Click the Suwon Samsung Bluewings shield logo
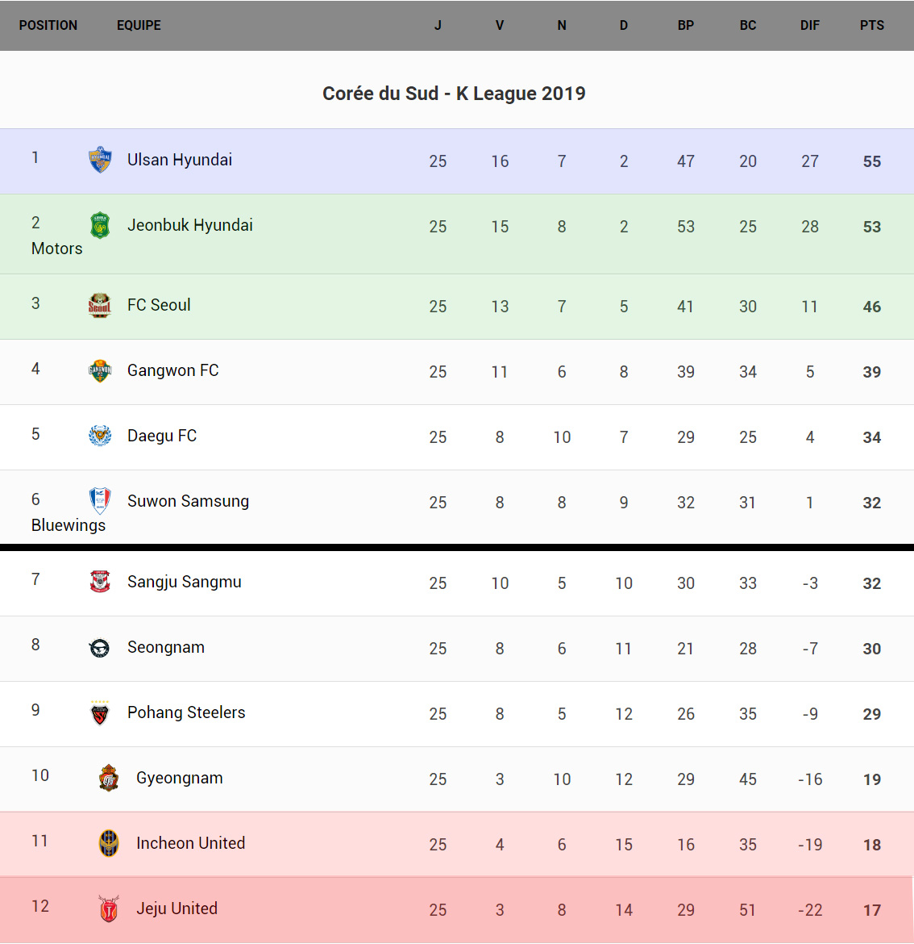The image size is (914, 944). [x=100, y=501]
